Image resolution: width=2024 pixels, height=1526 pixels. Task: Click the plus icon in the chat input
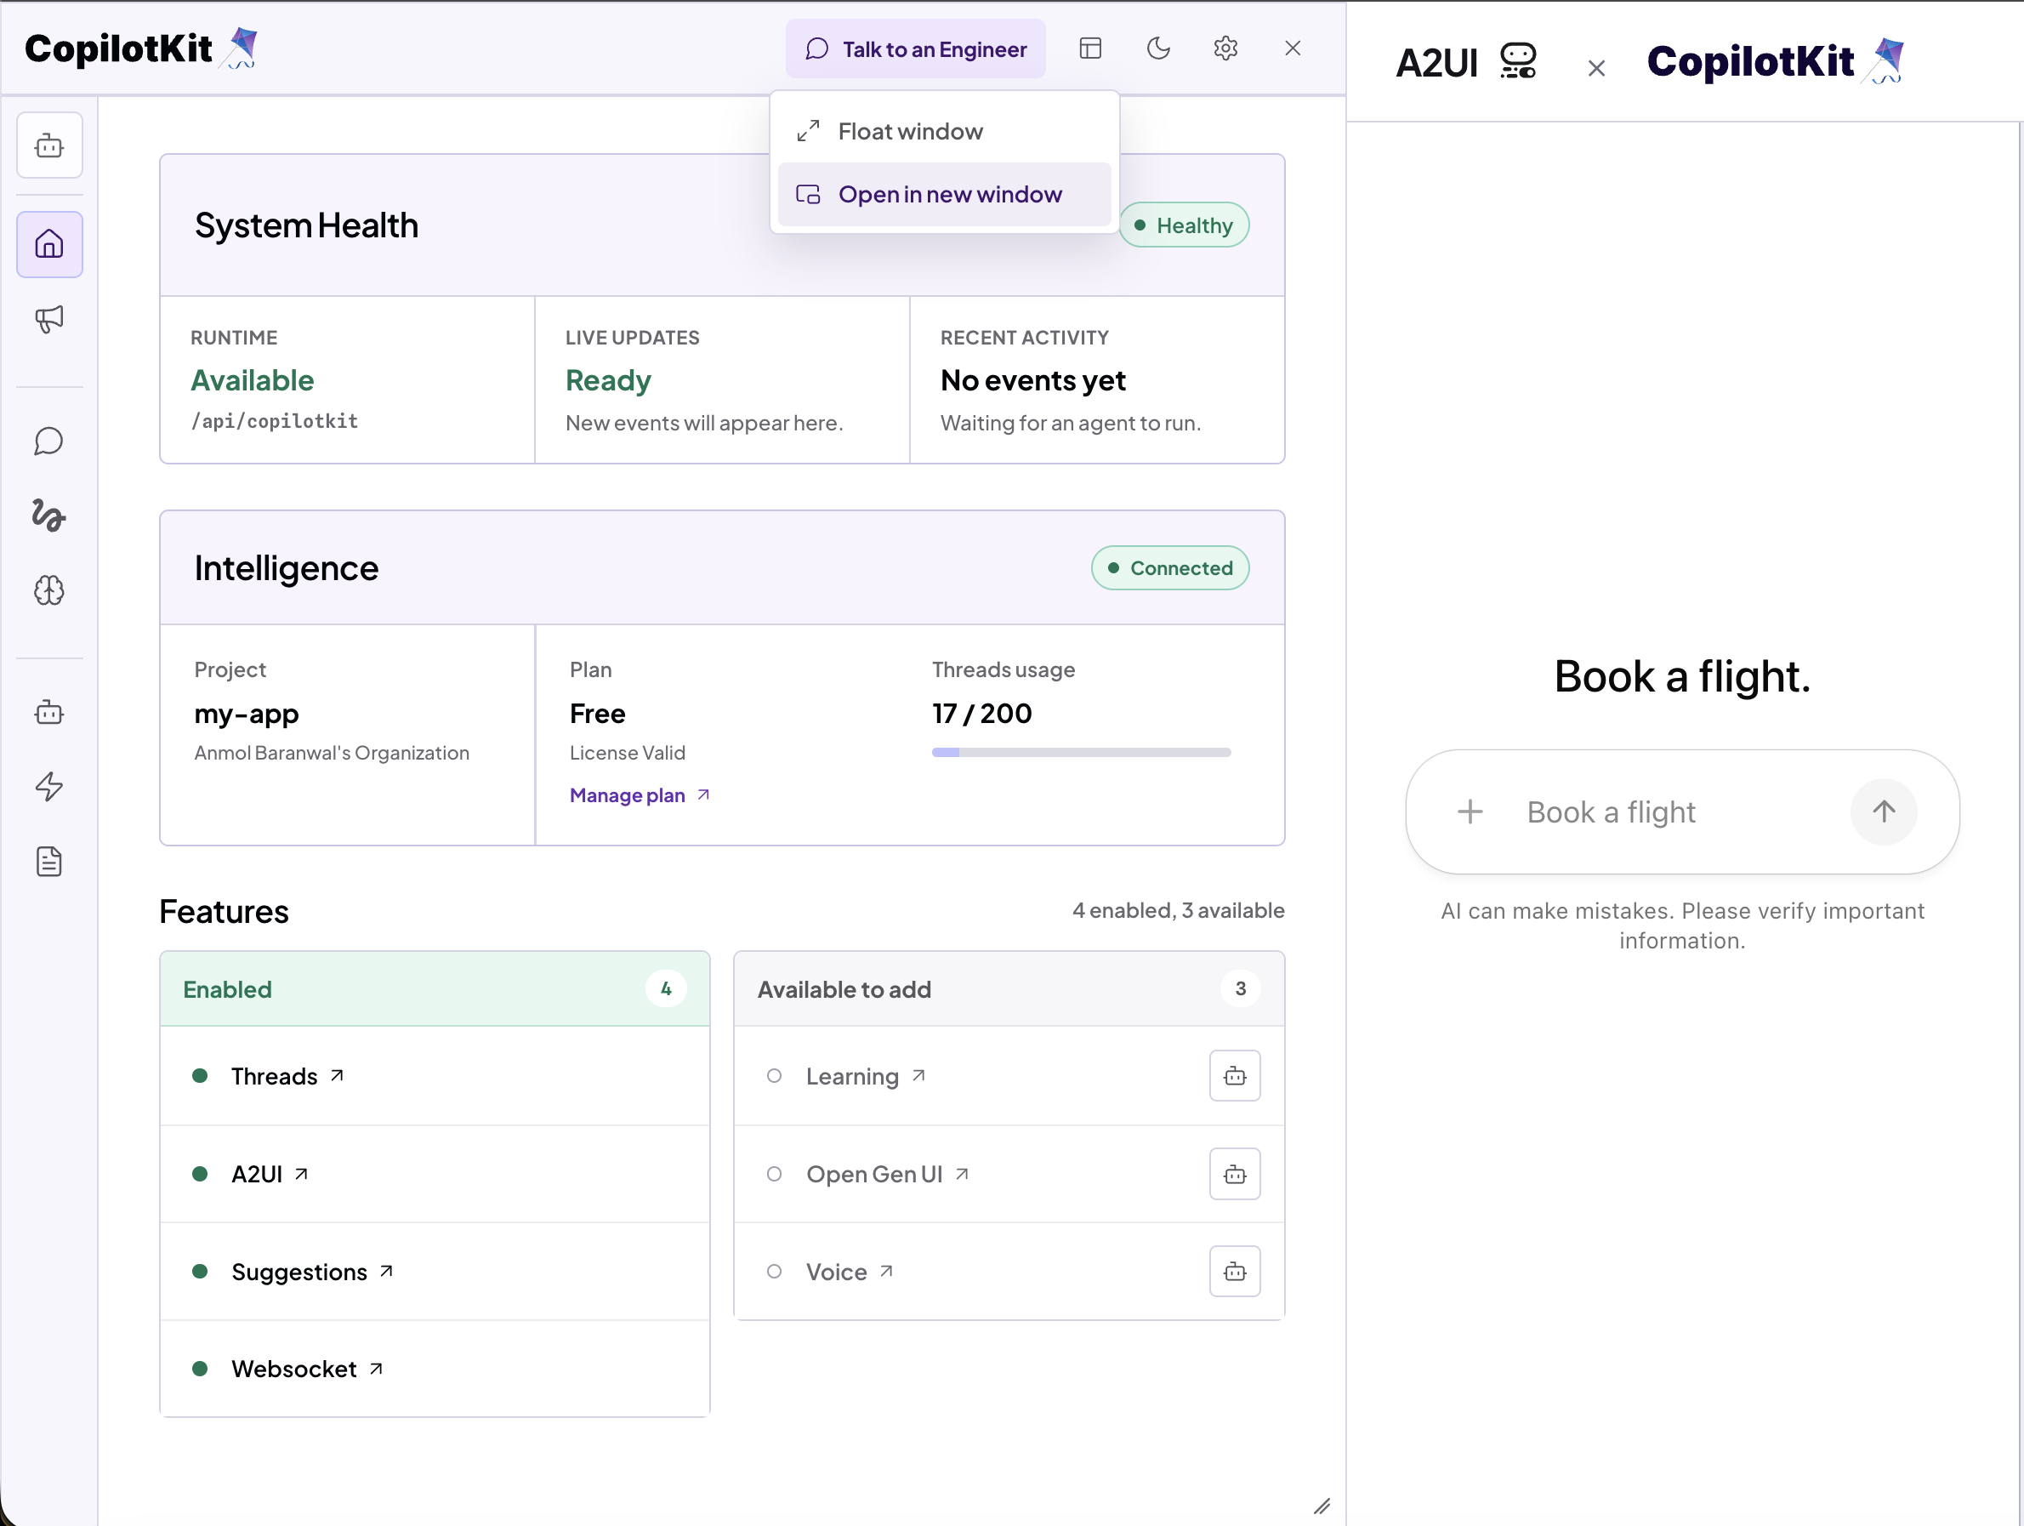1470,812
